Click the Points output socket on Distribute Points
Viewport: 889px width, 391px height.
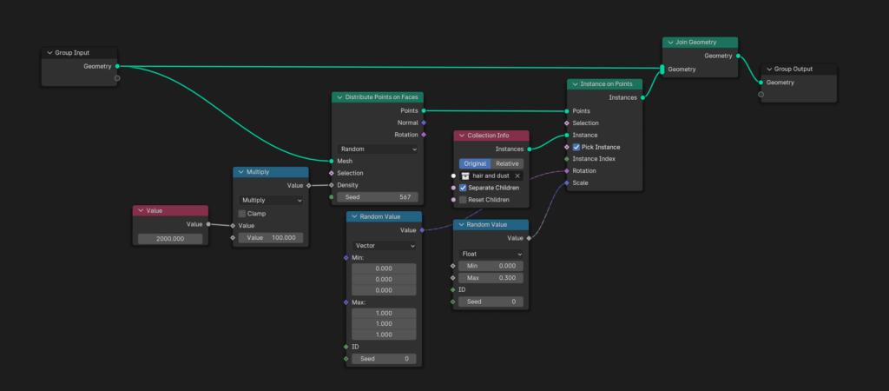pos(424,110)
